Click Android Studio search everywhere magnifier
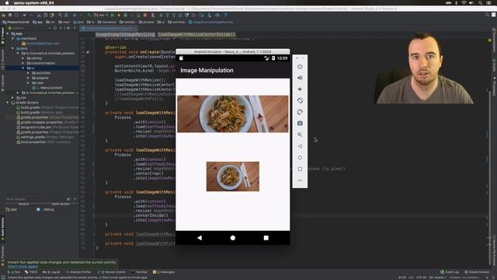 (487, 15)
